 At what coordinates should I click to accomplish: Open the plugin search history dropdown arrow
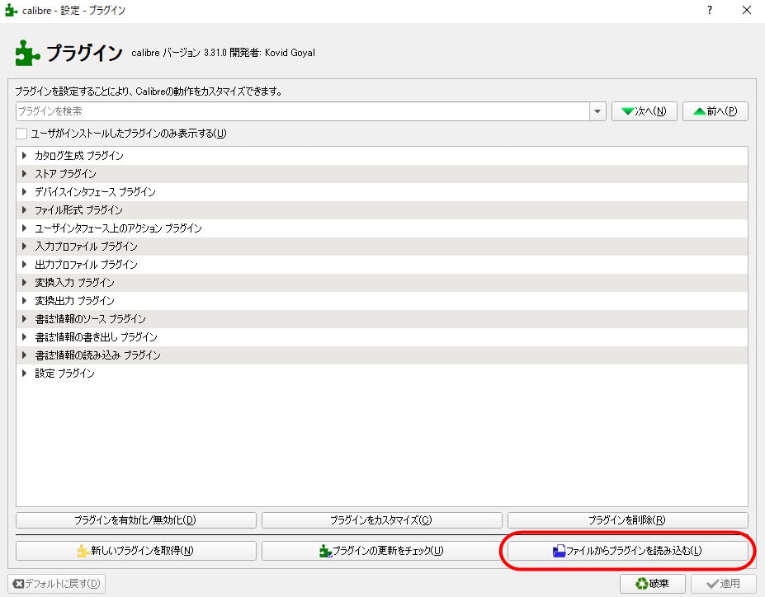597,111
